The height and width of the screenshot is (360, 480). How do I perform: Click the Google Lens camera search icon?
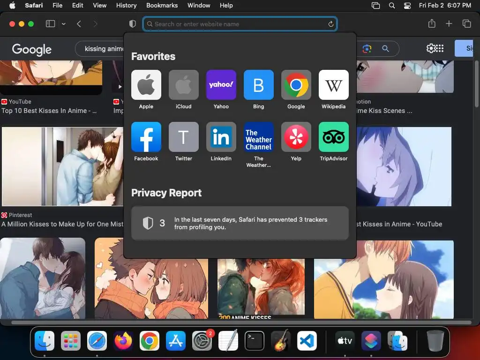(x=367, y=49)
